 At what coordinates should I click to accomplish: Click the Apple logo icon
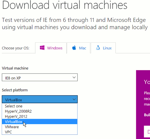click(x=74, y=48)
